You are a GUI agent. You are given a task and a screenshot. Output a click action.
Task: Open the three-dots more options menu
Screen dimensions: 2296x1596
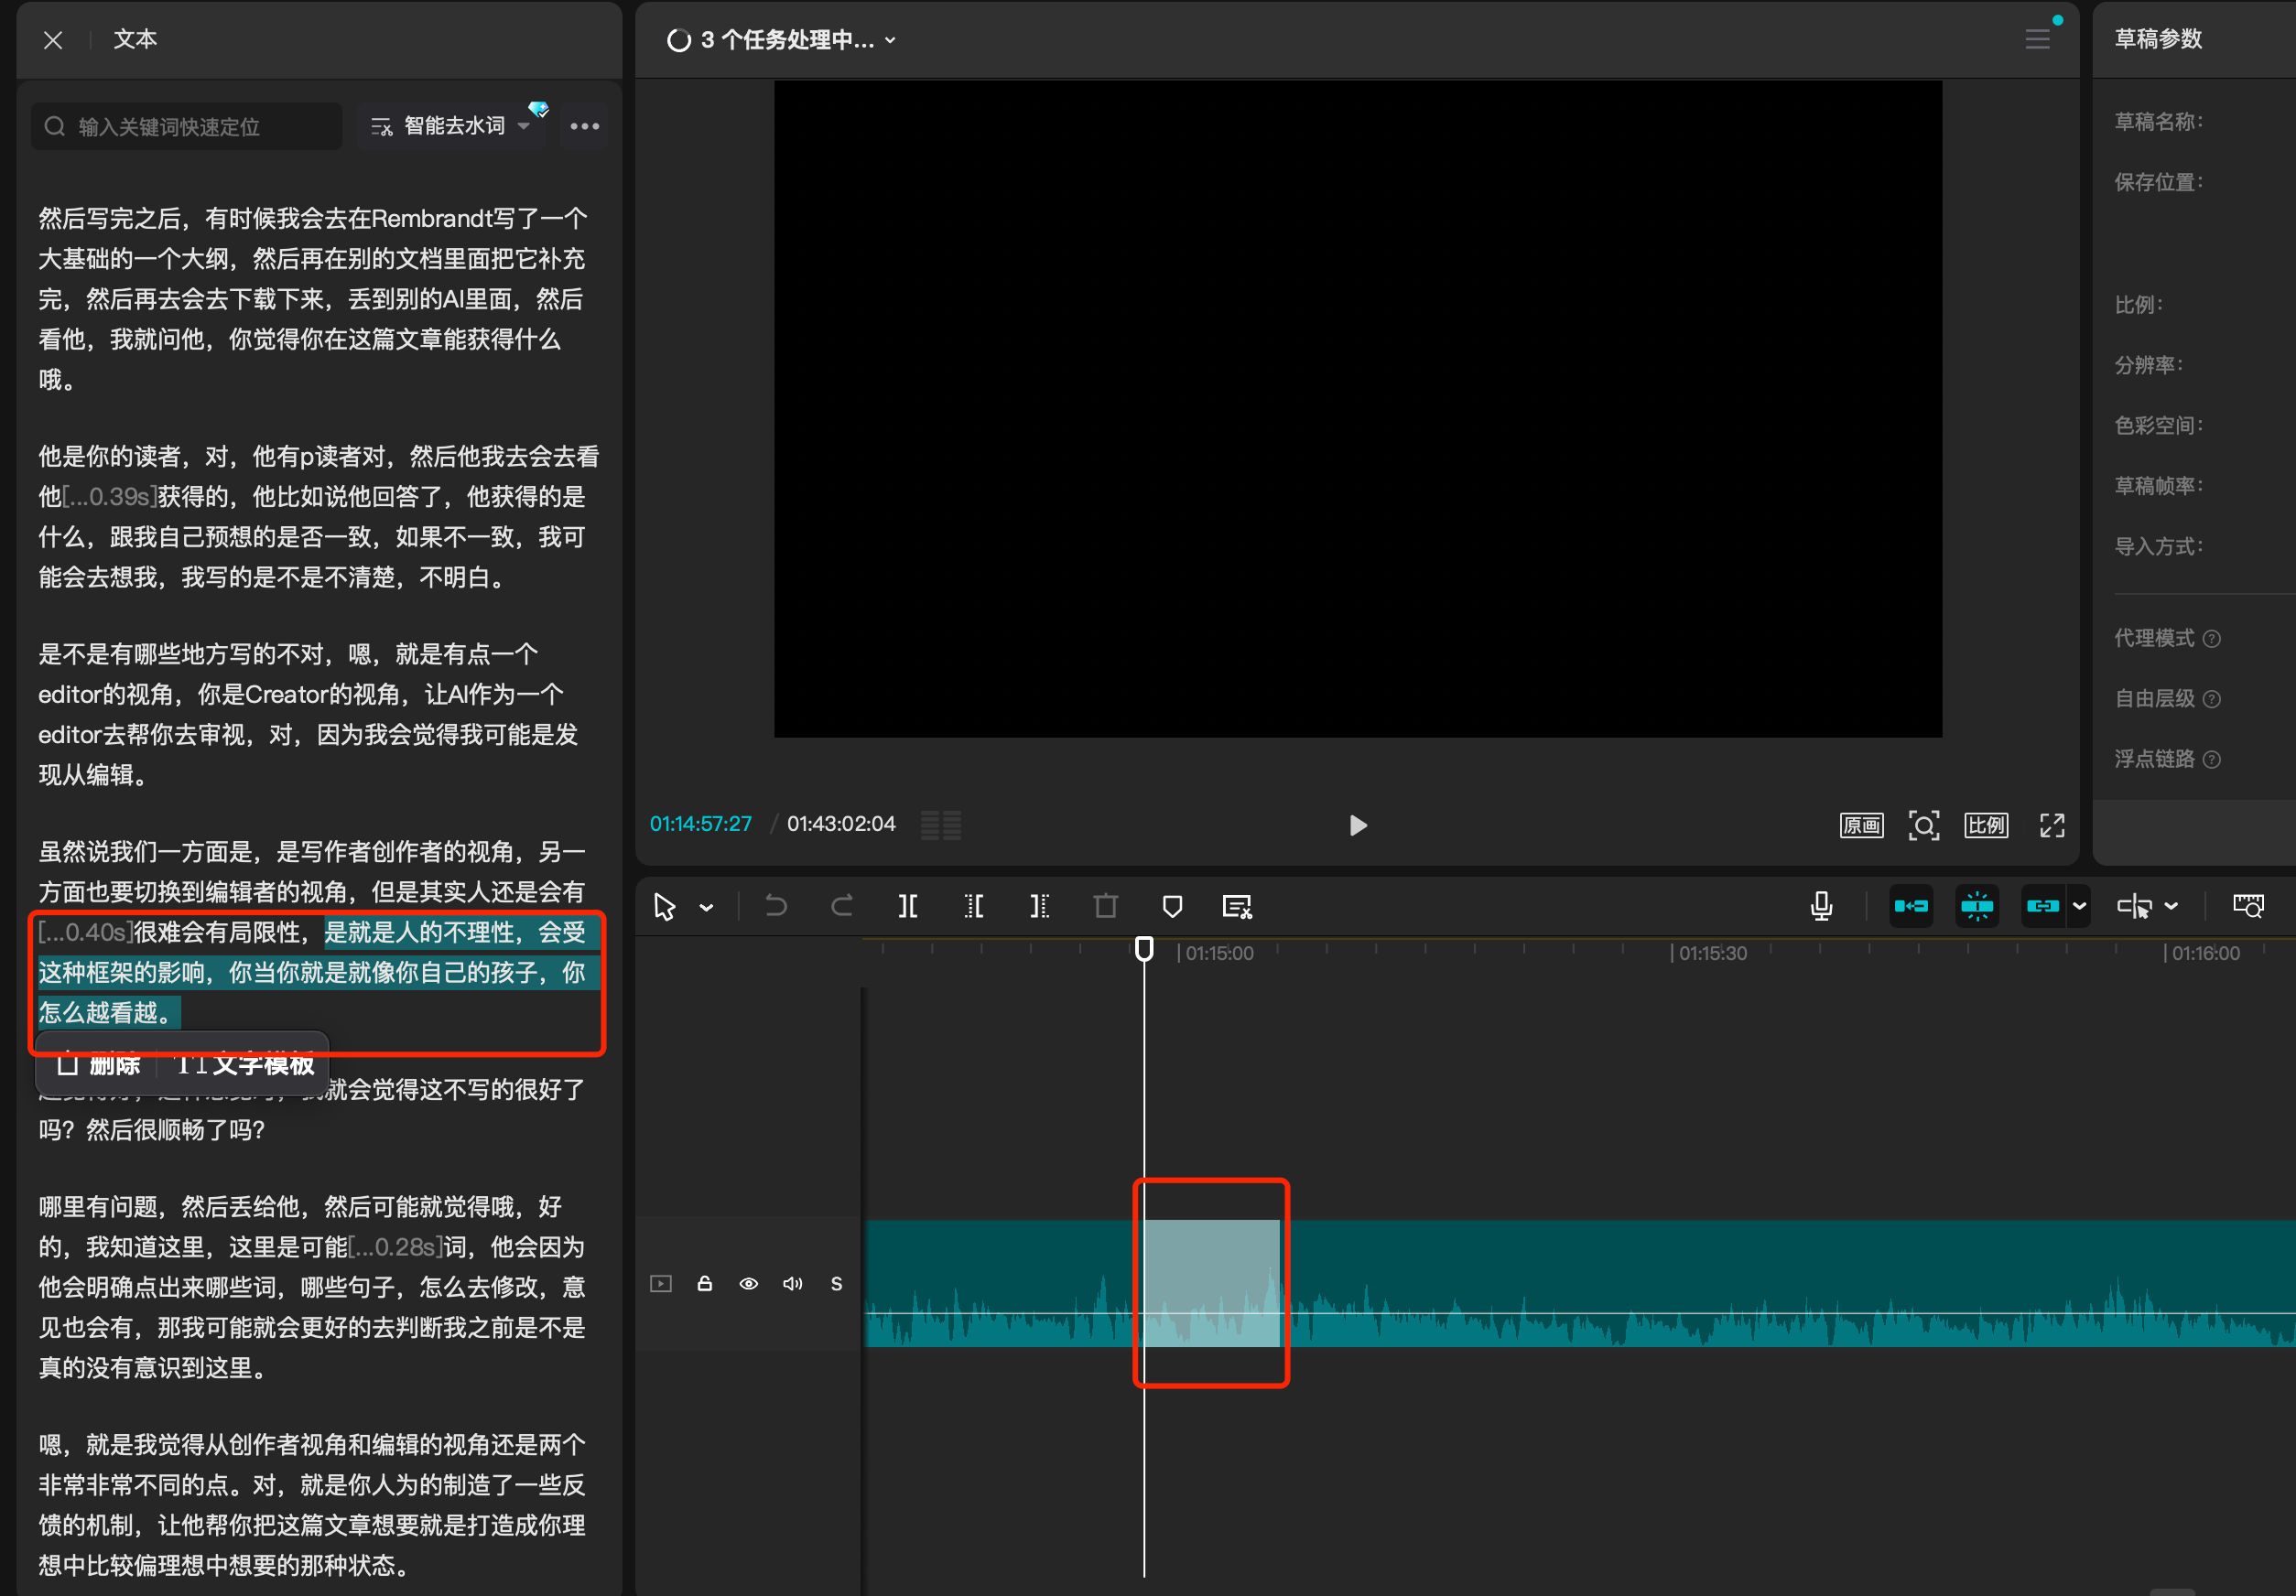[585, 126]
